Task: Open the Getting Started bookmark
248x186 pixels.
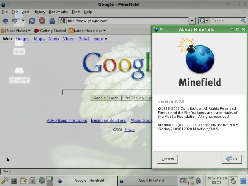Action: pyautogui.click(x=50, y=31)
